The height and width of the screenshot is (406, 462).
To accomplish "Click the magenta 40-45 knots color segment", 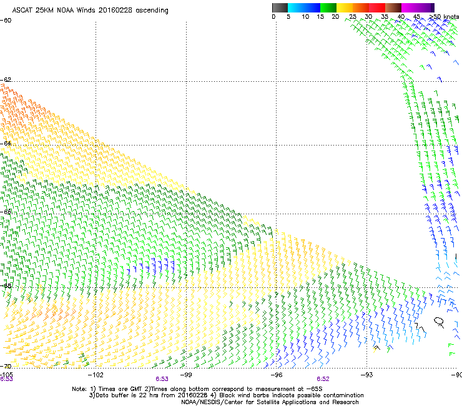I will pyautogui.click(x=410, y=7).
